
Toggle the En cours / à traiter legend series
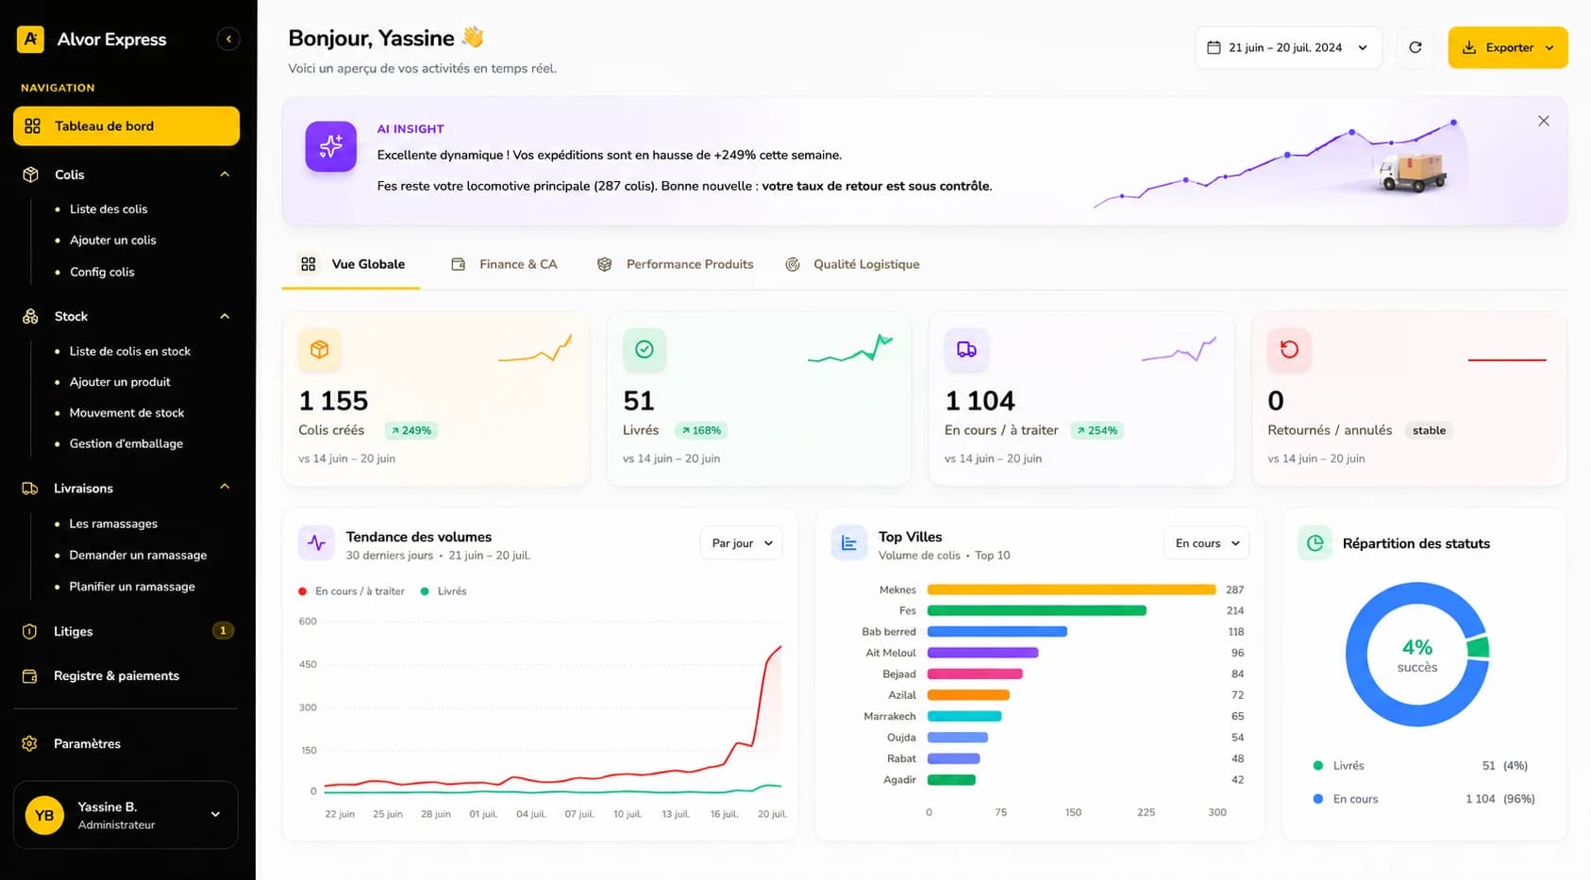tap(351, 591)
